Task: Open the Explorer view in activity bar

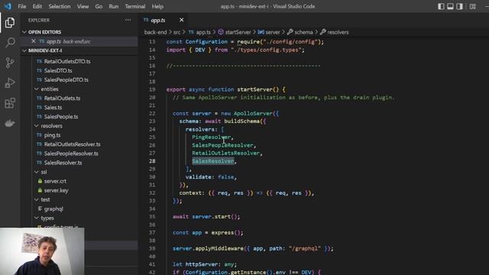Action: tap(10, 23)
